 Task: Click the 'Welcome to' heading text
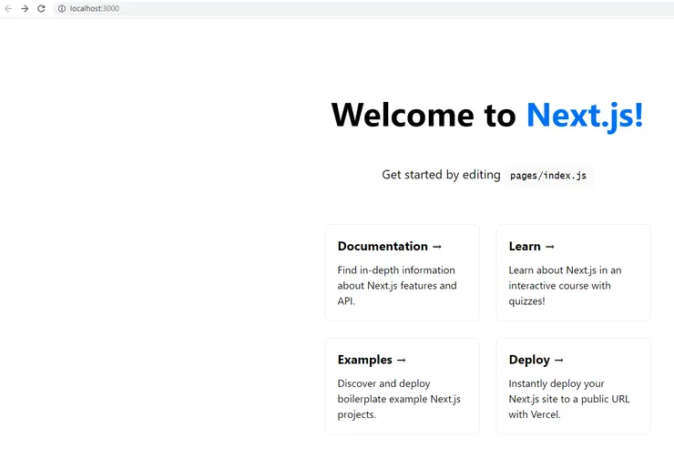tap(424, 115)
